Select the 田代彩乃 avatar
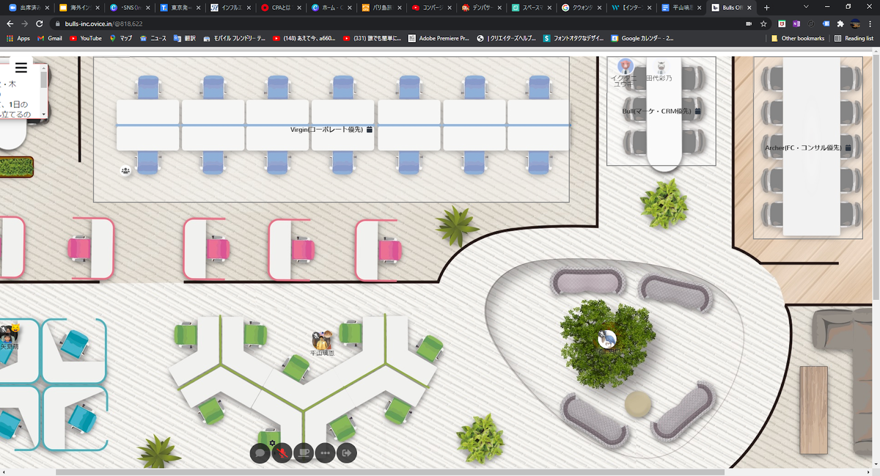880x476 pixels. 661,67
